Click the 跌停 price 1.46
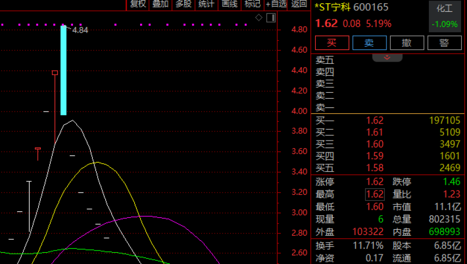 pyautogui.click(x=451, y=182)
